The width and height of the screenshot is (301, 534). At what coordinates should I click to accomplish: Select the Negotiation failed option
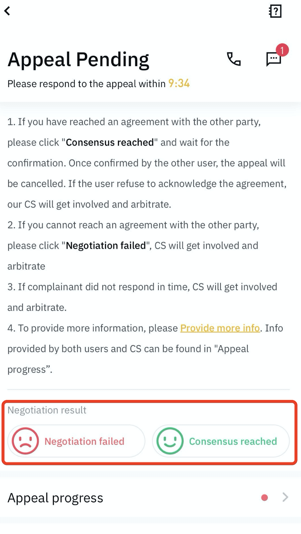coord(76,441)
